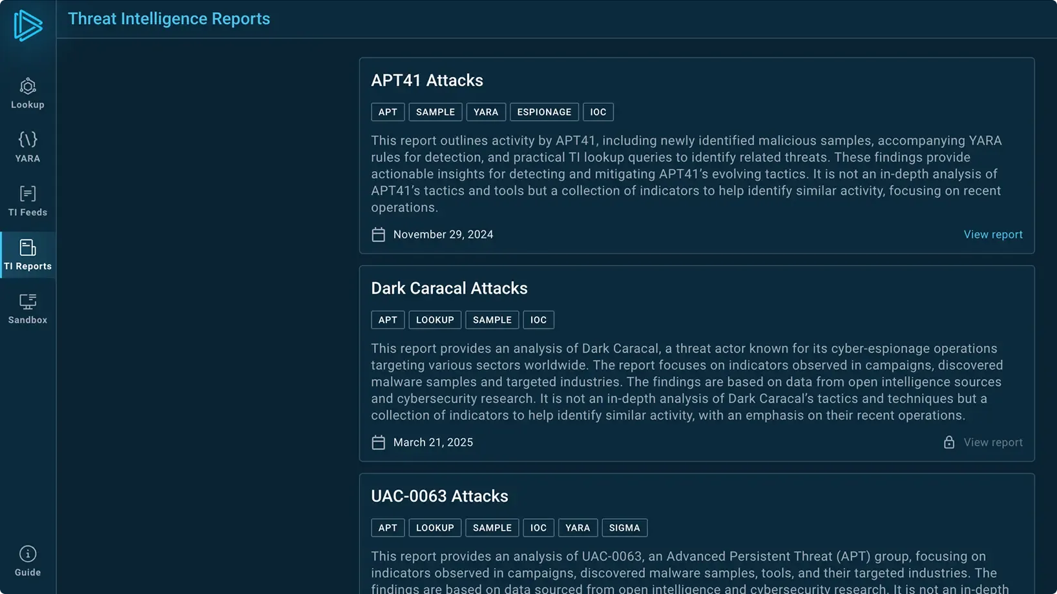Click the calendar icon beside March 21, 2025
This screenshot has width=1057, height=594.
[x=379, y=442]
